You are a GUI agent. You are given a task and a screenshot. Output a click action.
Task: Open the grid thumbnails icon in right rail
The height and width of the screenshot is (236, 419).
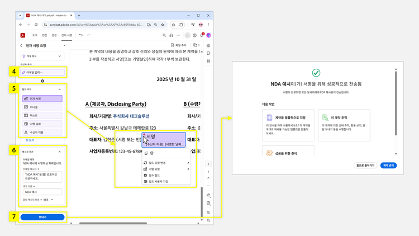coord(208,61)
